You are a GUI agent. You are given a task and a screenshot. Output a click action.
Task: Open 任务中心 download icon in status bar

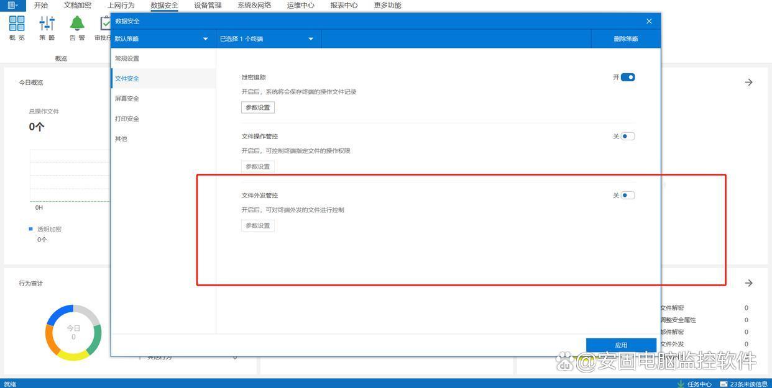681,384
